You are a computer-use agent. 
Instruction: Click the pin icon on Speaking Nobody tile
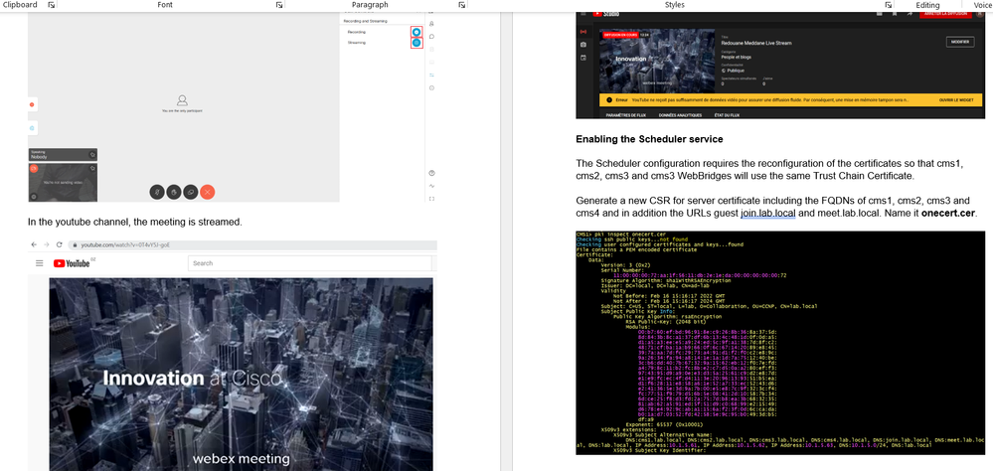(92, 154)
